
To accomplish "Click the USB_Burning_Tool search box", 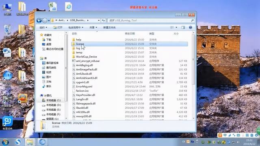I will (151, 20).
